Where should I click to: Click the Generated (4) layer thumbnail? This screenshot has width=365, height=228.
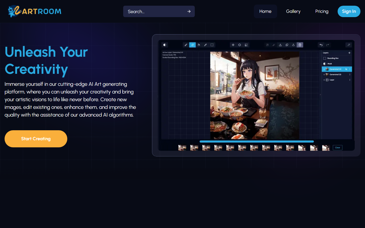[x=327, y=69]
